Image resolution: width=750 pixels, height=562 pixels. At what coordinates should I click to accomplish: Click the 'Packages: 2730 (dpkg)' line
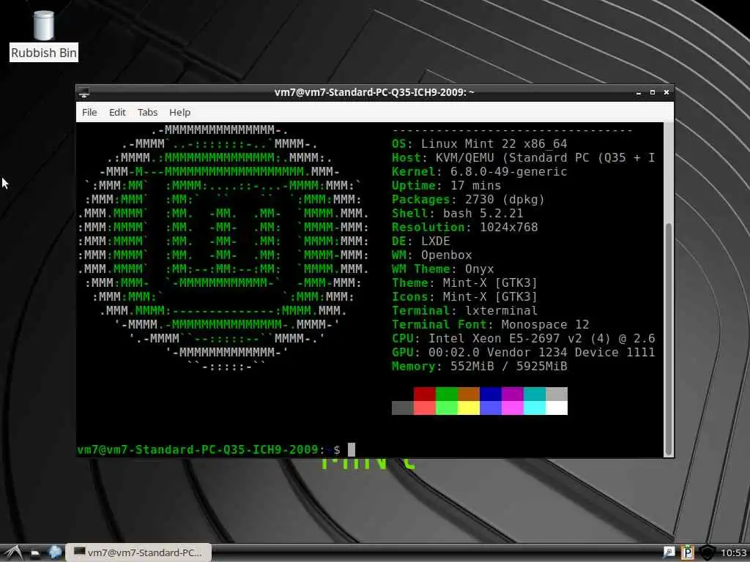click(x=468, y=199)
